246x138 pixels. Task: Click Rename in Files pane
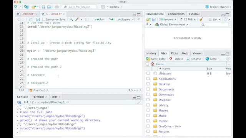[194, 59]
